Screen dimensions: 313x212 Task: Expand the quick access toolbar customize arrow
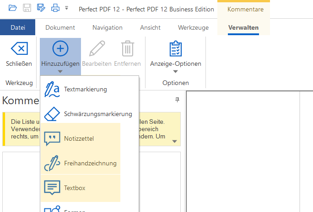[x=67, y=8]
